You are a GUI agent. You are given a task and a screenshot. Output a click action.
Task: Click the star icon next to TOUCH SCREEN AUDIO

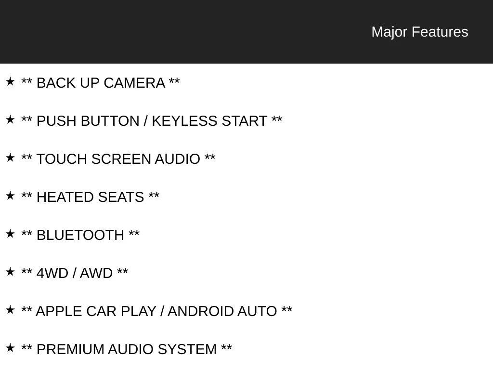10,158
